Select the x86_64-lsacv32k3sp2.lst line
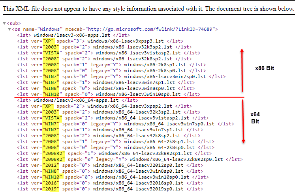 (x=109, y=112)
